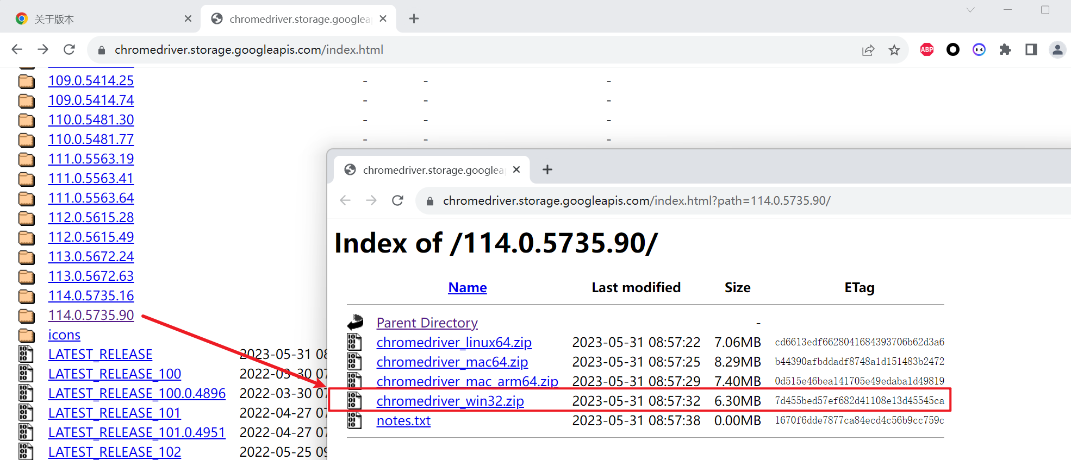Screen dimensions: 1071x460
Task: Open the LATEST_RELEASE_100 link
Action: 115,374
